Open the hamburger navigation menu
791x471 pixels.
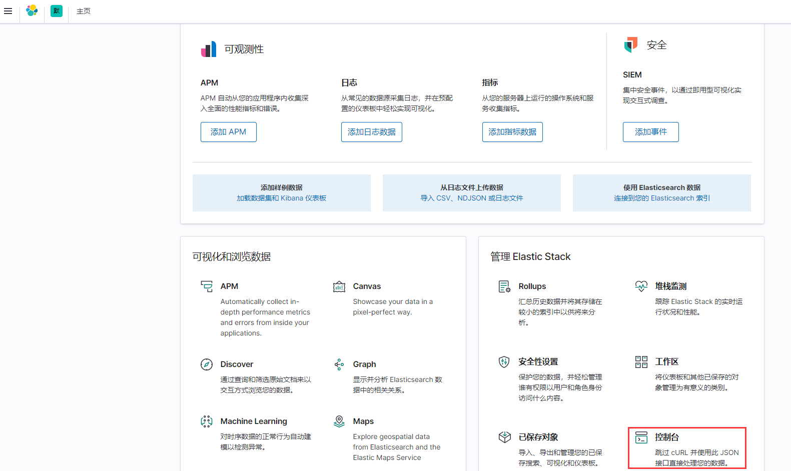tap(8, 11)
